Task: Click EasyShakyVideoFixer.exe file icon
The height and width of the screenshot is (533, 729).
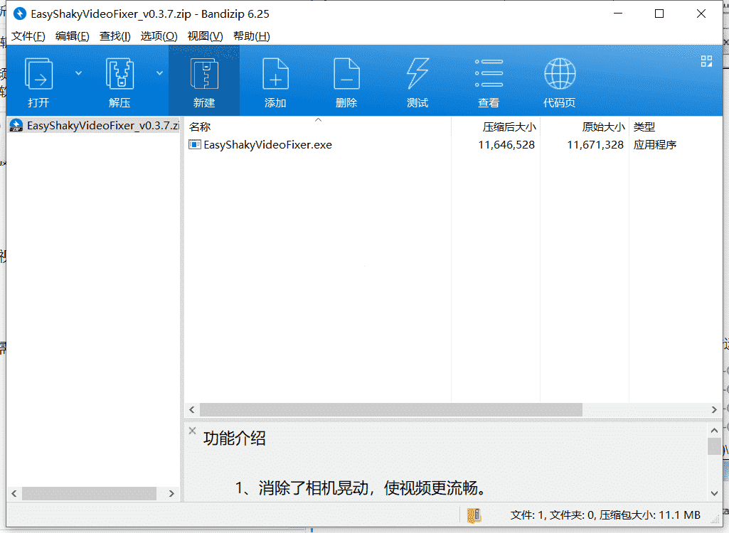Action: tap(194, 144)
